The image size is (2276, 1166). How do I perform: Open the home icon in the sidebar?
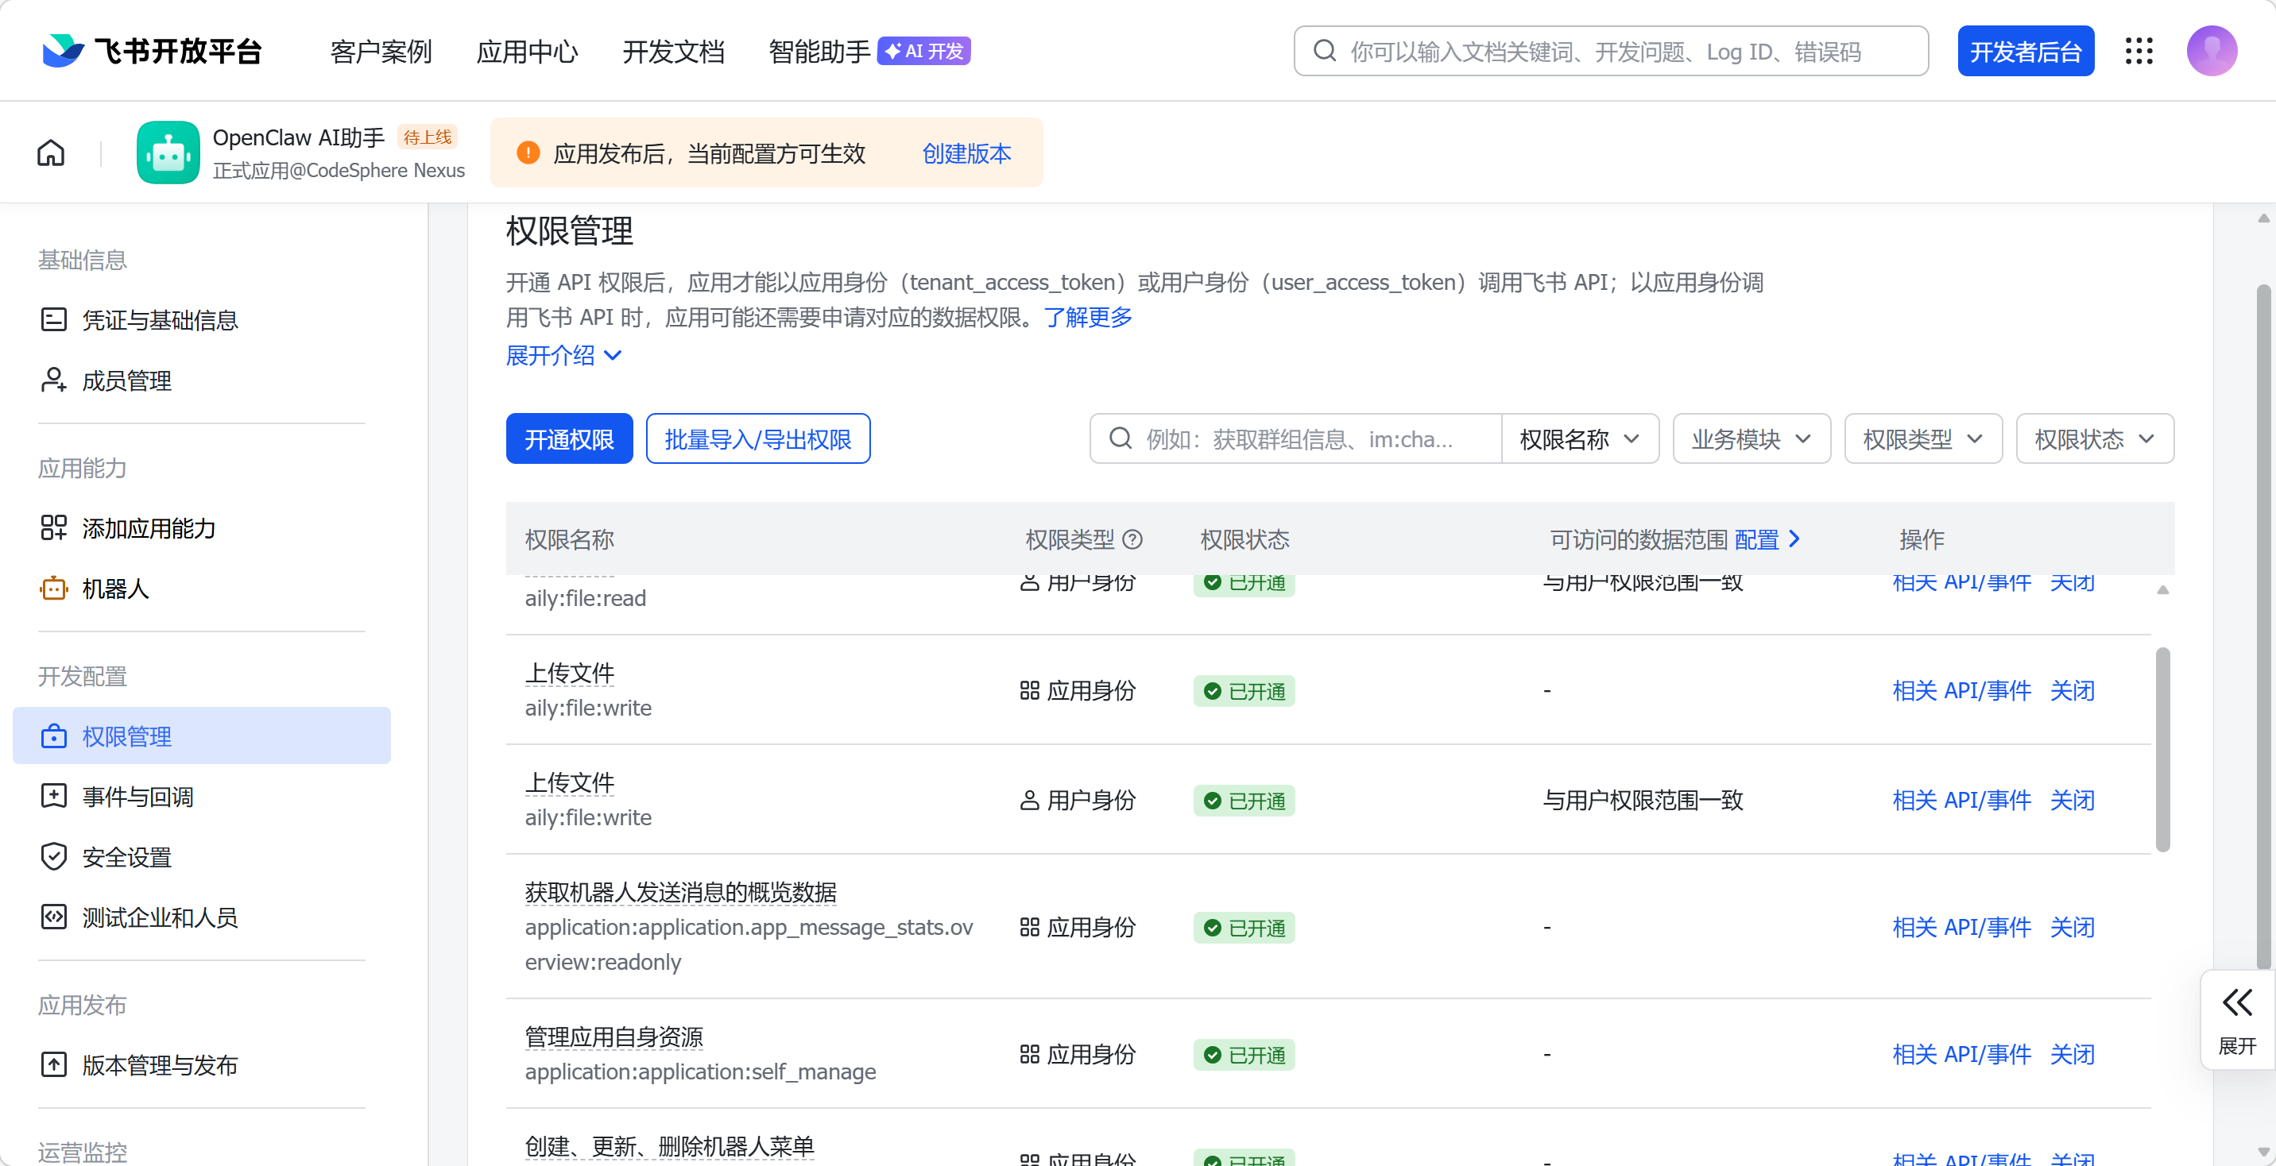(x=50, y=152)
